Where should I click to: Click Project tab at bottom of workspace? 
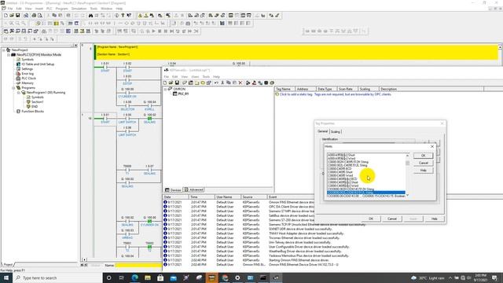pos(8,264)
